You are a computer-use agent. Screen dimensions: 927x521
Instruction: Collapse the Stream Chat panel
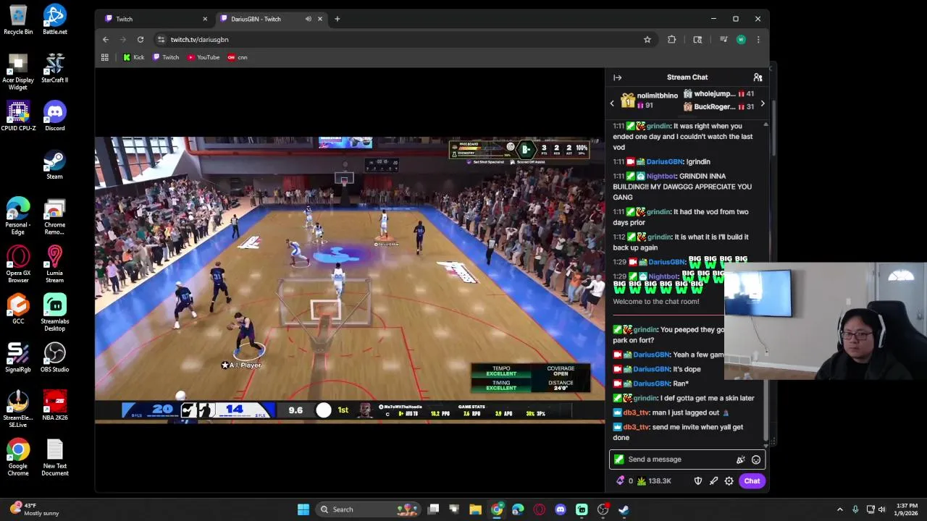617,77
